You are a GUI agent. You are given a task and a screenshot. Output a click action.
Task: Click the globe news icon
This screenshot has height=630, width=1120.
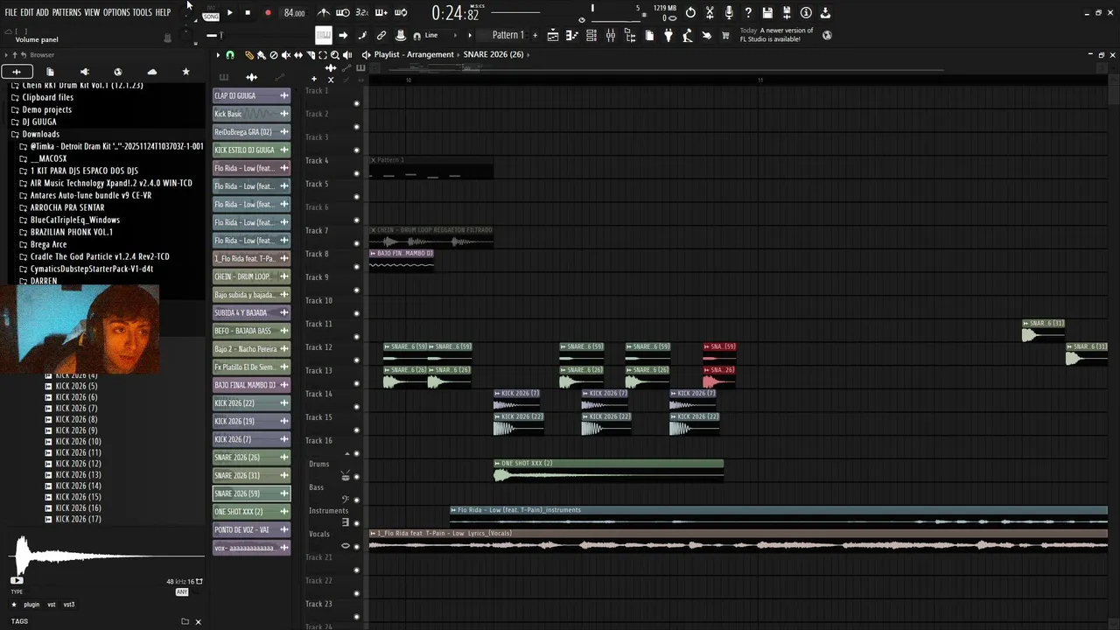827,35
